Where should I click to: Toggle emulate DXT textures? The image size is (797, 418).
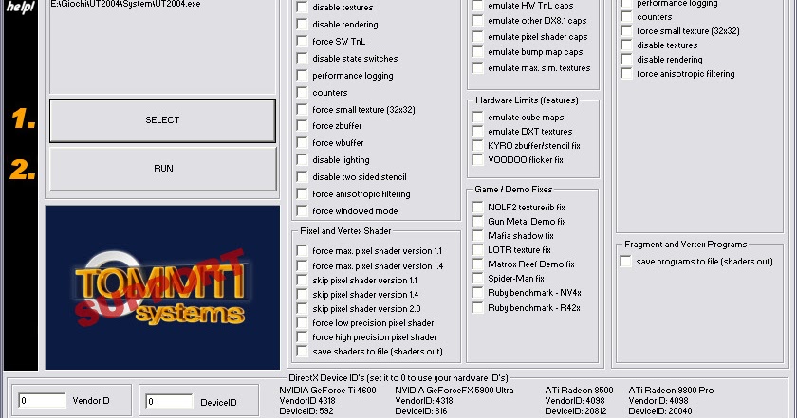coord(478,132)
